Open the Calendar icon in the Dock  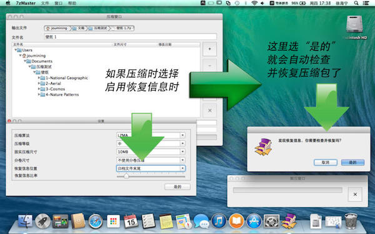click(x=131, y=221)
